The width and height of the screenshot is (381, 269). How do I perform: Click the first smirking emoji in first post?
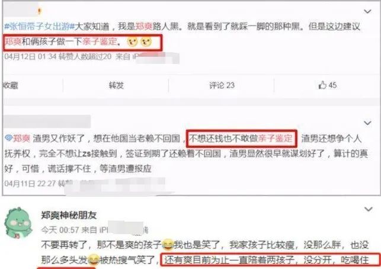coord(132,42)
